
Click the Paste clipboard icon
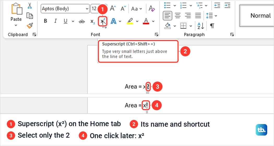(x=17, y=9)
